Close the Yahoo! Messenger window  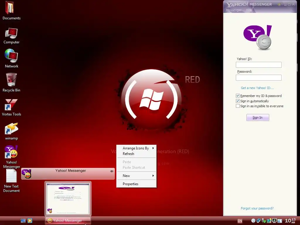point(294,4)
